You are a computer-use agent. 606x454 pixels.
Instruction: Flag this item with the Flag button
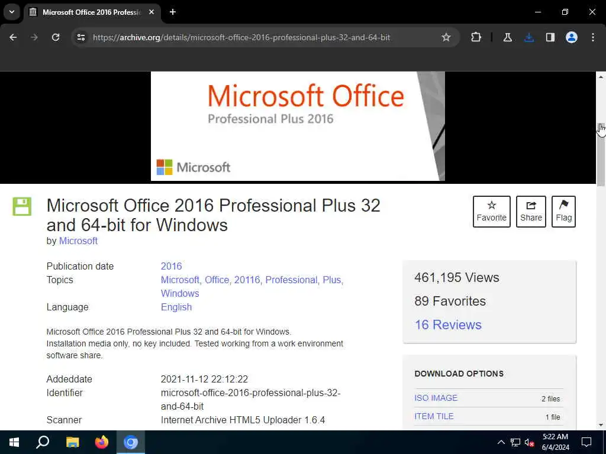pyautogui.click(x=563, y=211)
